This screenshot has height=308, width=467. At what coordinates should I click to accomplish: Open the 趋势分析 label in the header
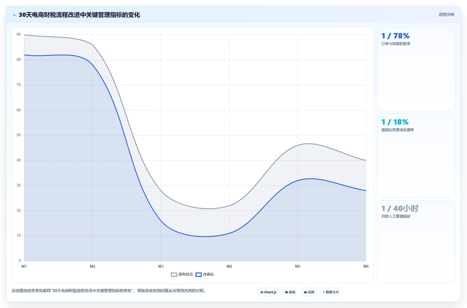click(x=447, y=14)
